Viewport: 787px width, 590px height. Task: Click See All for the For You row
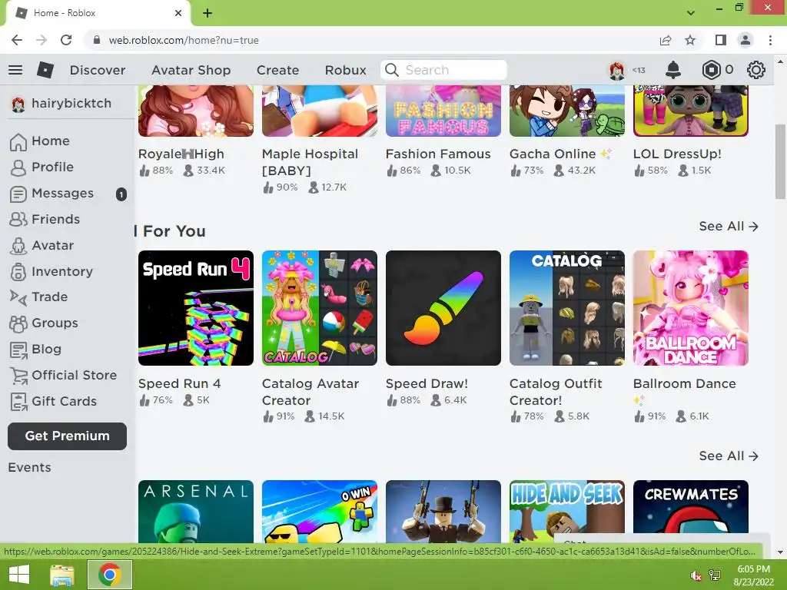(729, 227)
